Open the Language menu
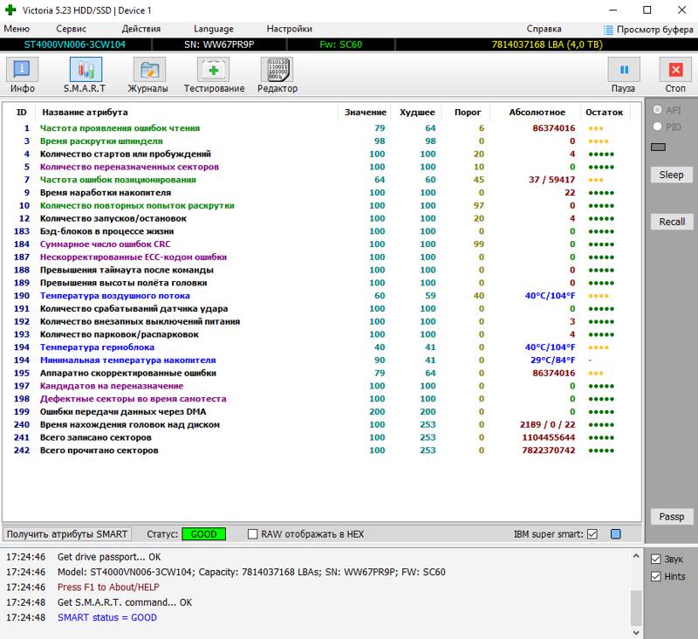 click(x=214, y=29)
